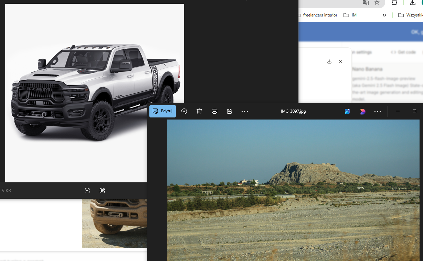Open the 'IM' bookmark folder
Image resolution: width=423 pixels, height=261 pixels.
pos(350,15)
